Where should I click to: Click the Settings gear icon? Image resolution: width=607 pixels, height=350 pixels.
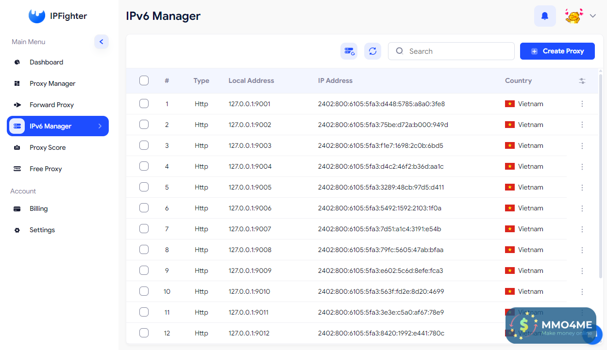tap(17, 230)
